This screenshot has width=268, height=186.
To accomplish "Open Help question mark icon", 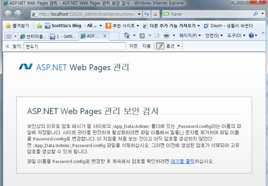I will pos(253,35).
